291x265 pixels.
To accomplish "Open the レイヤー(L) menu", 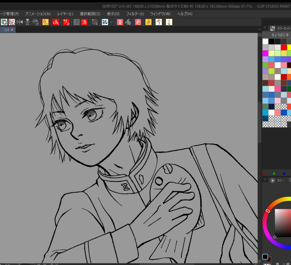I will coord(65,14).
